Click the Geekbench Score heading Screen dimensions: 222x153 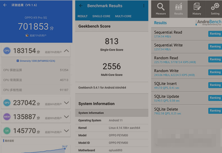click(x=94, y=26)
